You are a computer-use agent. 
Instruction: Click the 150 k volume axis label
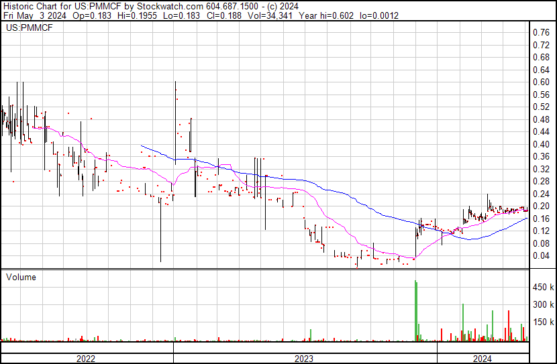(x=542, y=322)
